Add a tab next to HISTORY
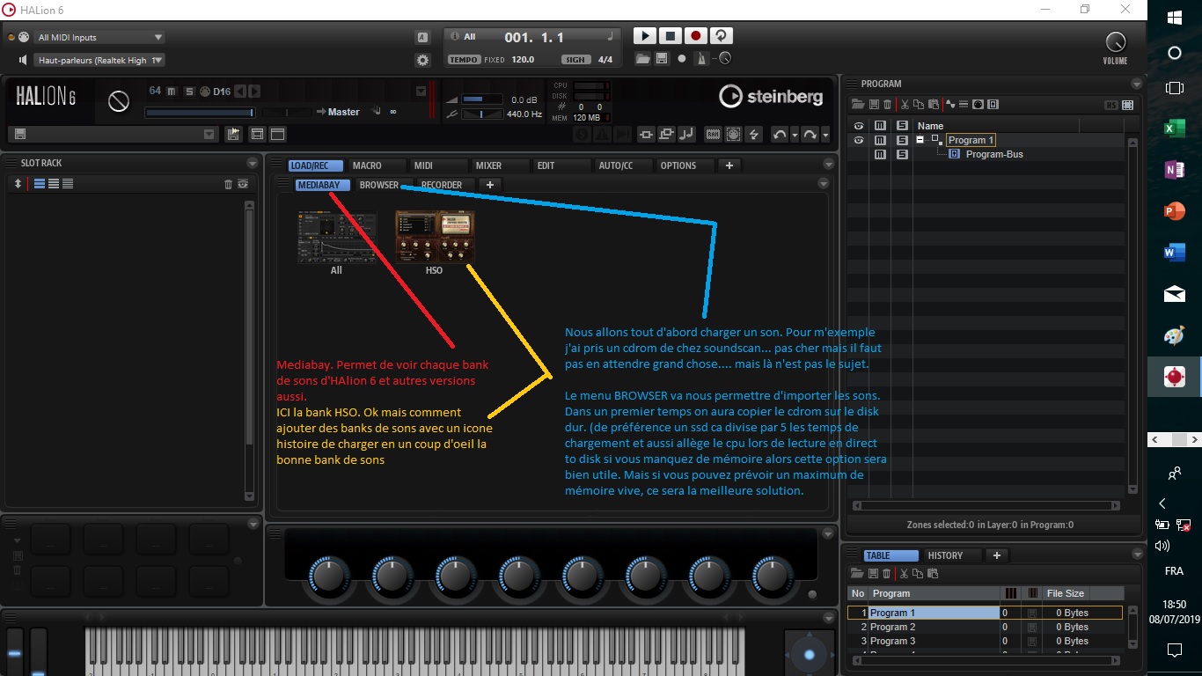This screenshot has width=1202, height=676. (997, 555)
